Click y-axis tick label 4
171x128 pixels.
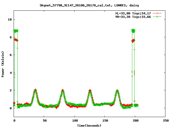11,73
